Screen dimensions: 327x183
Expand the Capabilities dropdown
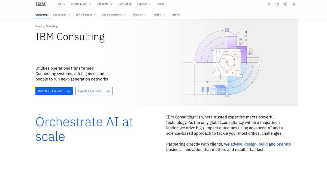click(61, 15)
